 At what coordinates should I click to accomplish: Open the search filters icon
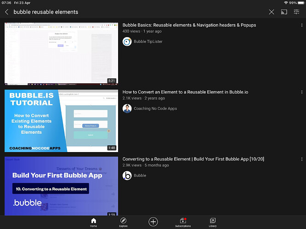(x=296, y=12)
